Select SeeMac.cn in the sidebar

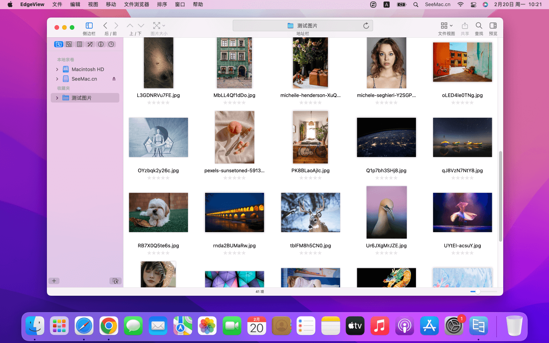[85, 79]
